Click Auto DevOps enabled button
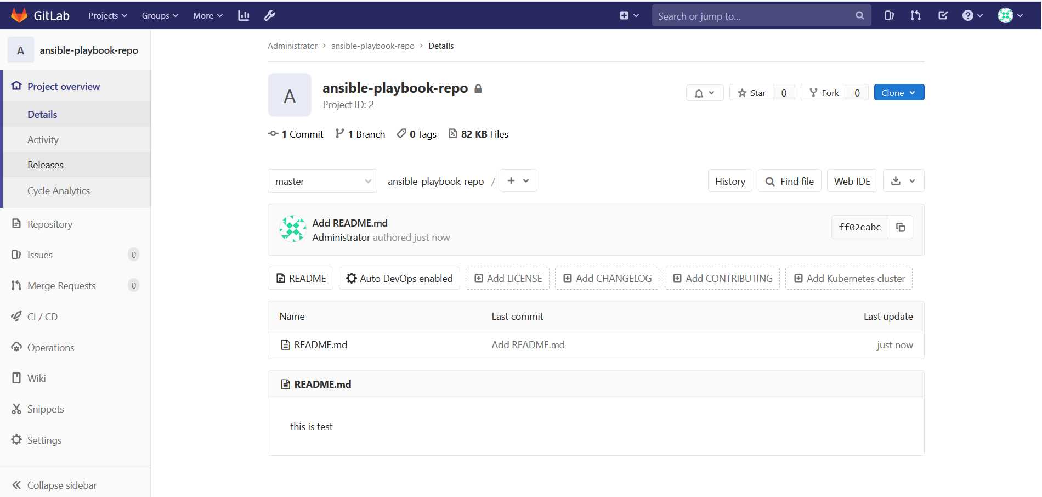1042x497 pixels. [x=399, y=278]
